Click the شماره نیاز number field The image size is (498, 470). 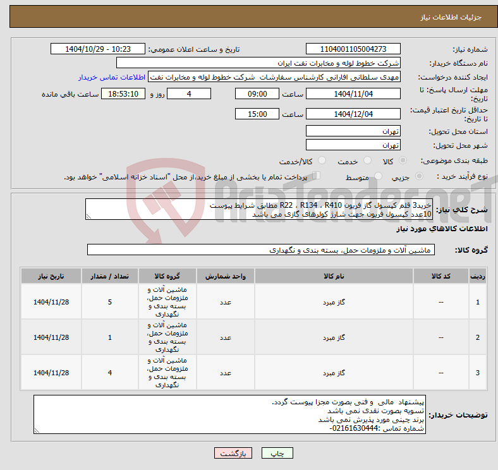353,49
